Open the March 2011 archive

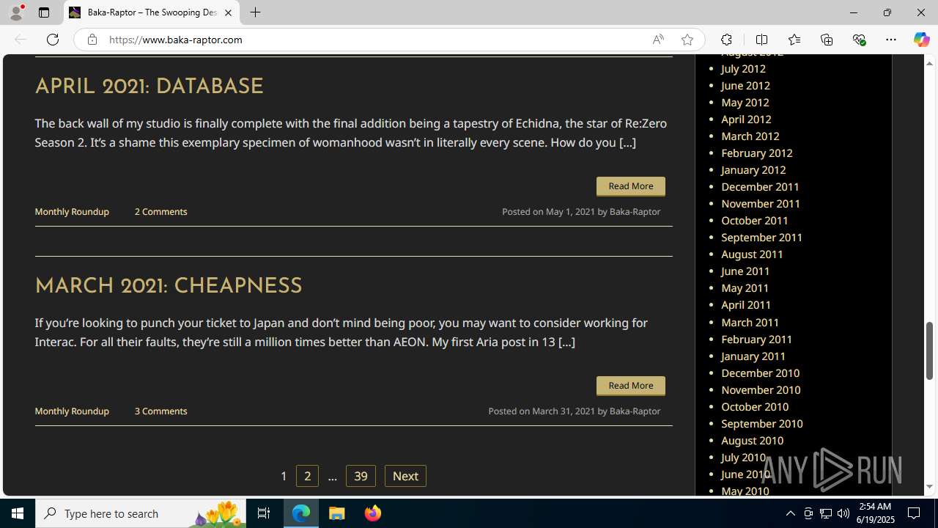coord(750,322)
